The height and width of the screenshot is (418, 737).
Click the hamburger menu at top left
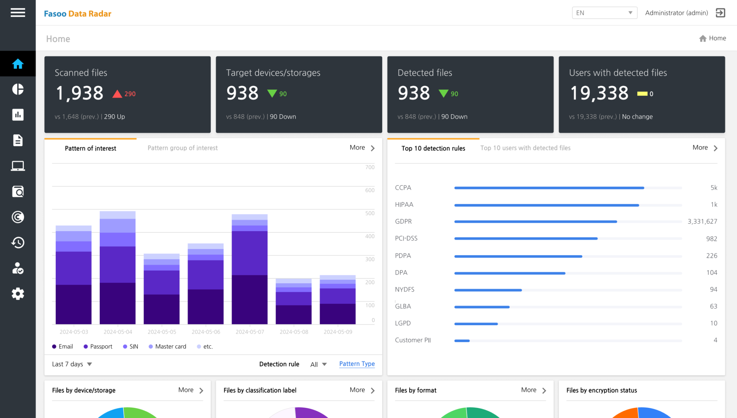[18, 13]
